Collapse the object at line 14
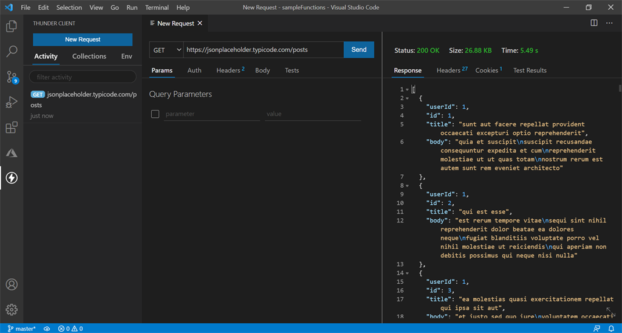 click(408, 273)
